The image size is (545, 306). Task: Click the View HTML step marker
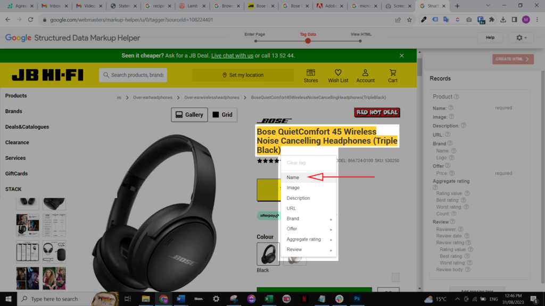click(x=360, y=41)
